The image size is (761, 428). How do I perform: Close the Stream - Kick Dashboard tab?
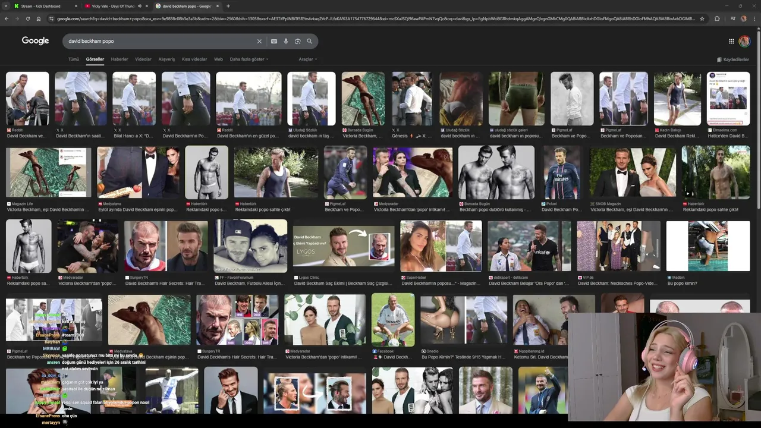tap(76, 6)
